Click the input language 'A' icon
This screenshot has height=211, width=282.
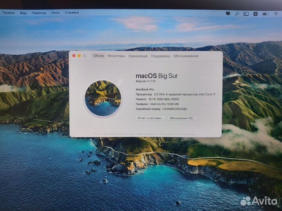point(255,14)
